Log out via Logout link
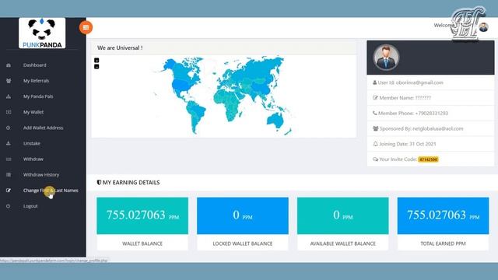 [x=30, y=206]
